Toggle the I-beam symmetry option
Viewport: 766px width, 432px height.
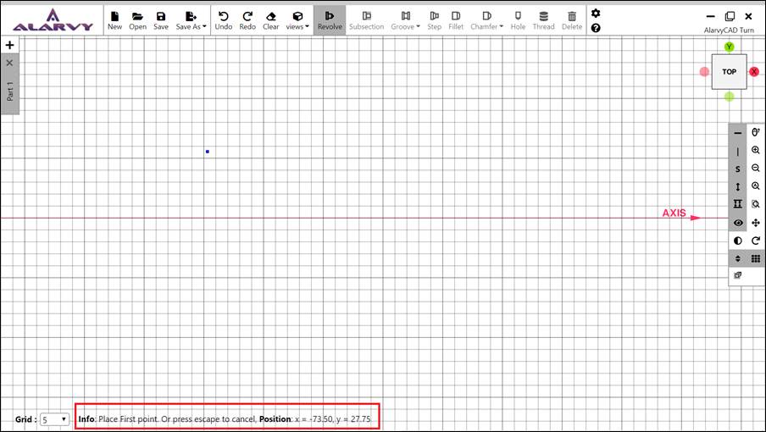[x=738, y=204]
